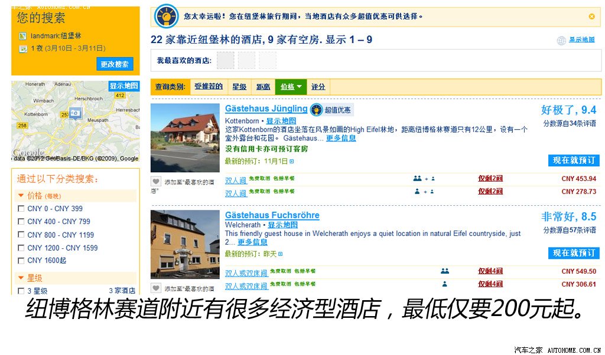Image resolution: width=605 pixels, height=355 pixels.
Task: Check the 3 星级 filter
Action: point(21,291)
